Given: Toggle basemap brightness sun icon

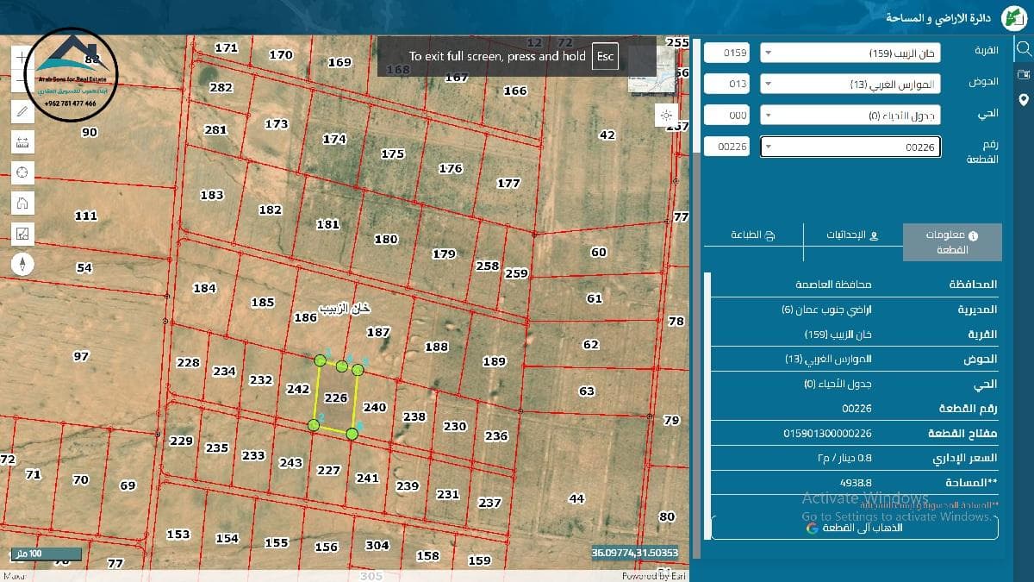Looking at the screenshot, I should coord(666,115).
